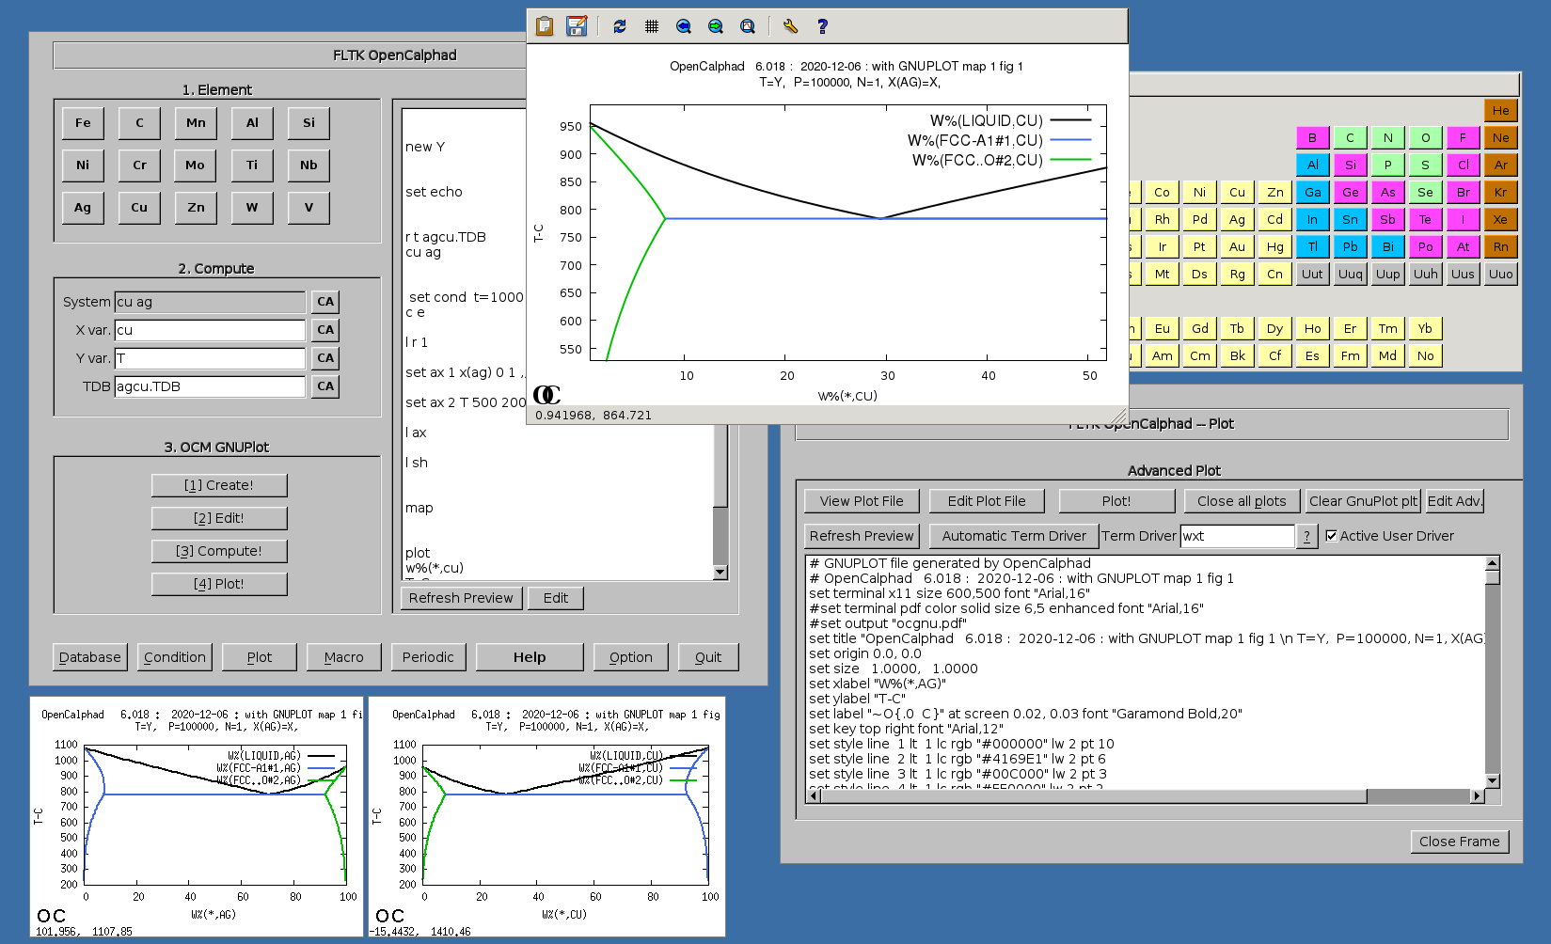
Task: Click the CA button next to TDB field
Action: (325, 386)
